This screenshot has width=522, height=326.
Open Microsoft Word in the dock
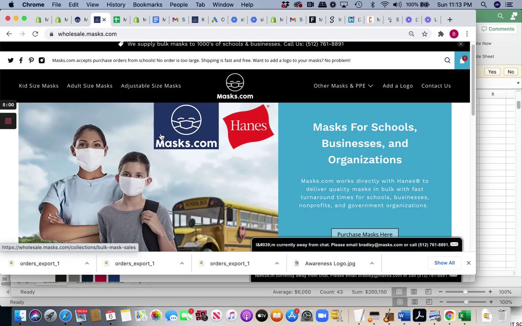[x=404, y=315]
